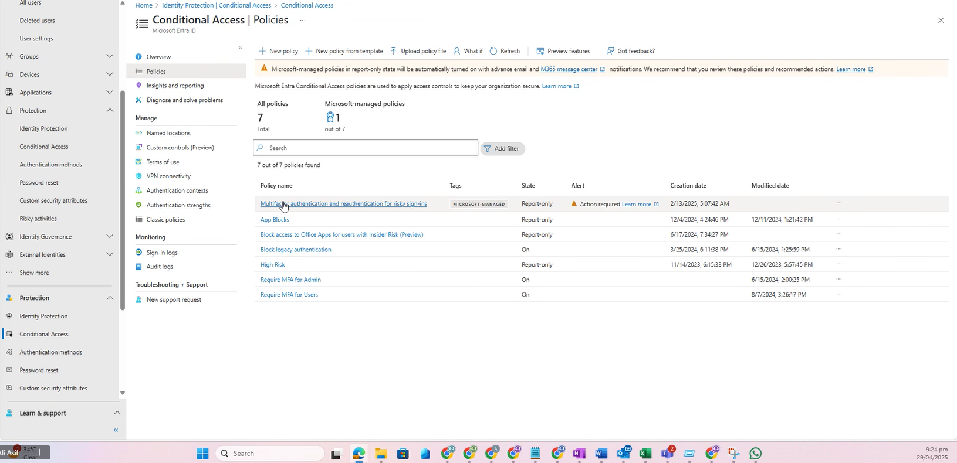Open more options for High Risk row
The image size is (957, 463).
839,264
